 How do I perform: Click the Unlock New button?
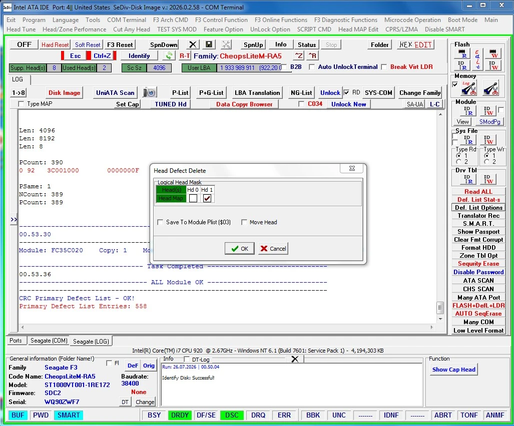click(348, 104)
